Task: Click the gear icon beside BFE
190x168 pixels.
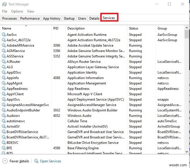Action: tap(4, 148)
